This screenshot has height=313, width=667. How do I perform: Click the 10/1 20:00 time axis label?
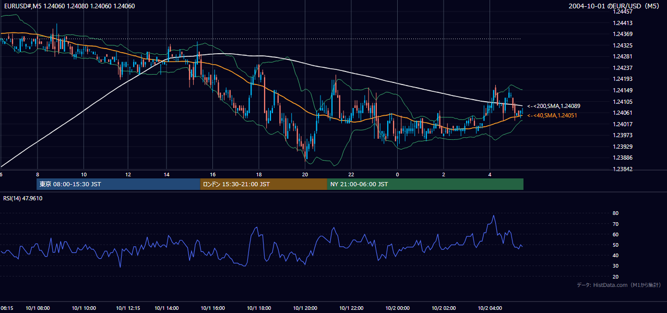305,308
